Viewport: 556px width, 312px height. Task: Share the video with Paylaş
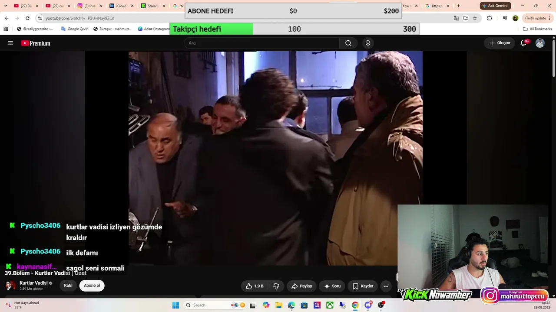pos(301,286)
